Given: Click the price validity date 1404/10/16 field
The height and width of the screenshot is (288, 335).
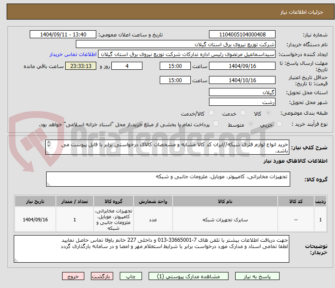Looking at the screenshot, I should coord(242,80).
